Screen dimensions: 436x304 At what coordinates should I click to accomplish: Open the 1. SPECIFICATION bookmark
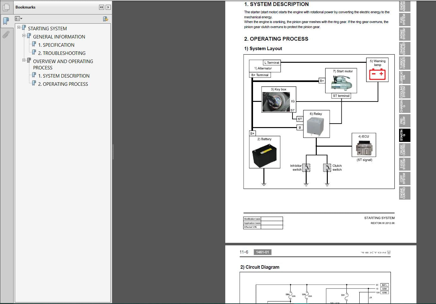pos(56,45)
